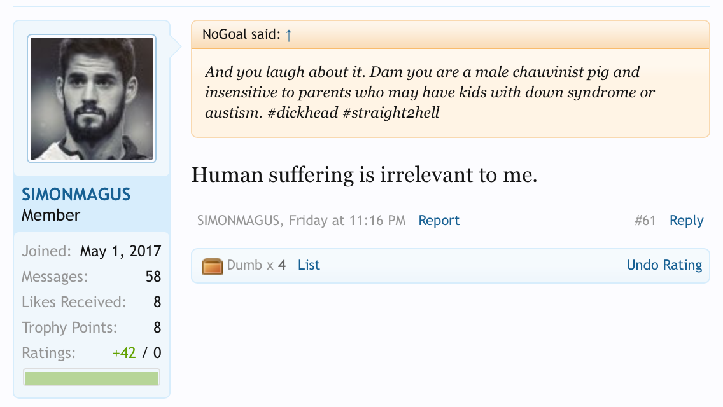Click the Dumb x 4 rating label
723x407 pixels.
pyautogui.click(x=256, y=265)
